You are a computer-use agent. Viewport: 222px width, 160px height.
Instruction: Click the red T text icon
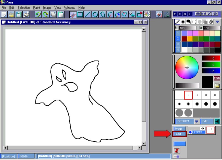point(176,150)
